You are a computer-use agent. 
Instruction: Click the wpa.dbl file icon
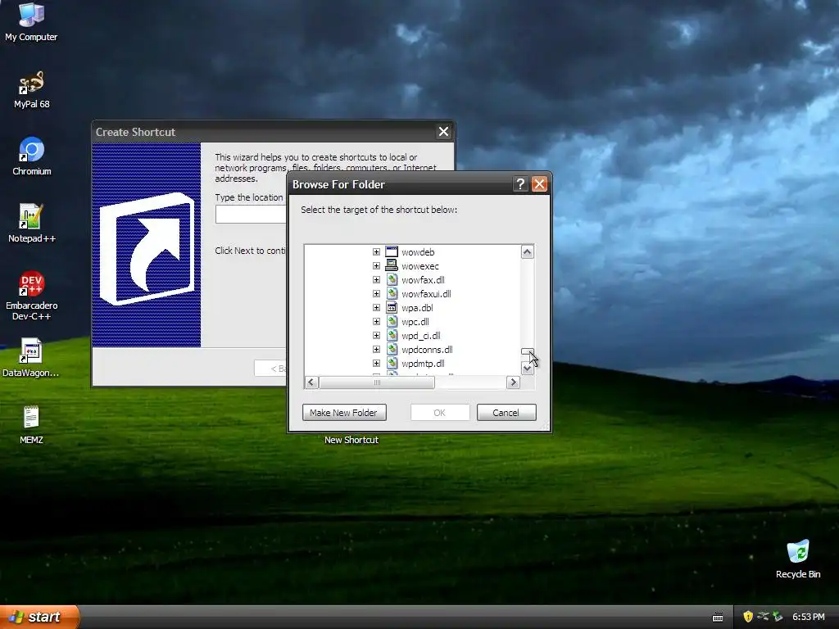coord(392,308)
